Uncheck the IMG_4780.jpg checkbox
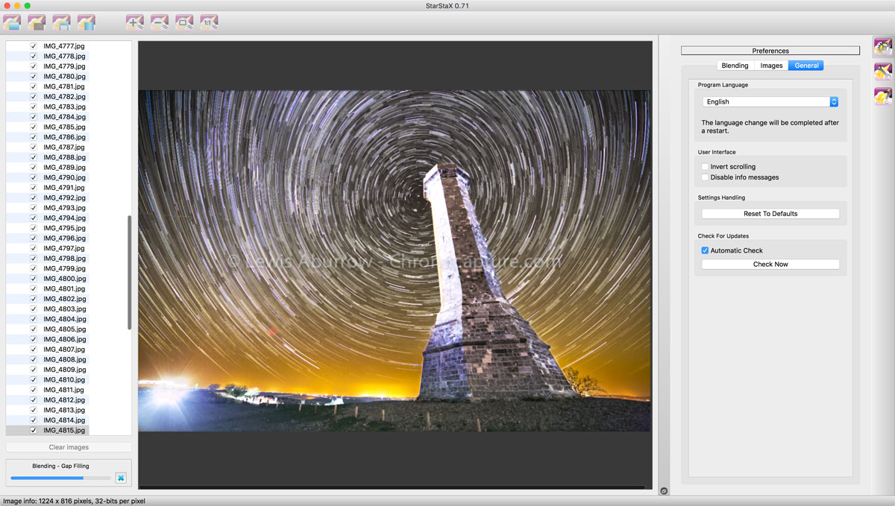 coord(34,76)
